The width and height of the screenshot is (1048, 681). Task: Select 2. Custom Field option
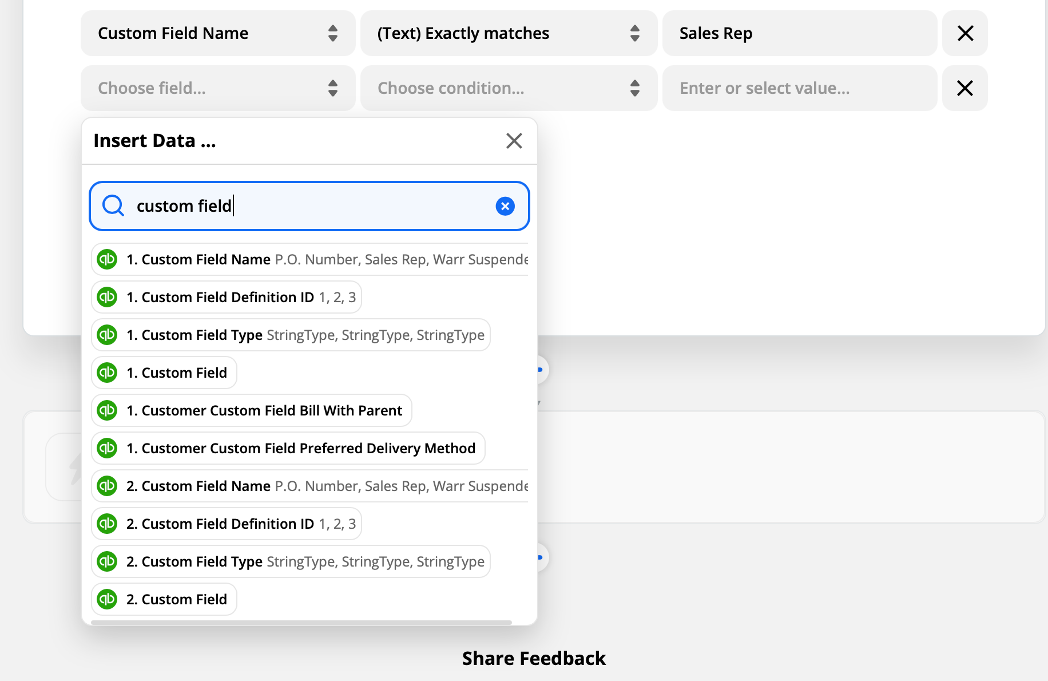[x=164, y=599]
